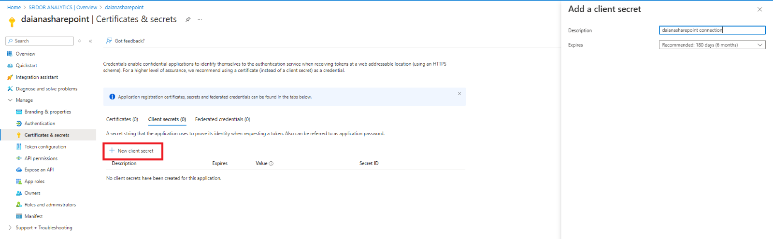The image size is (773, 239).
Task: Open the Expires duration dropdown
Action: point(712,45)
